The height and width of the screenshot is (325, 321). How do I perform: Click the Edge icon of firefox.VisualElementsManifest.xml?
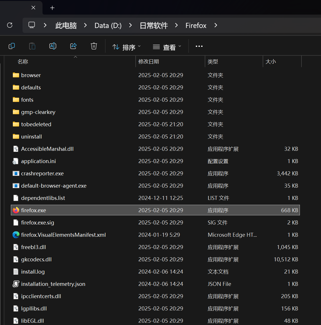coord(16,235)
